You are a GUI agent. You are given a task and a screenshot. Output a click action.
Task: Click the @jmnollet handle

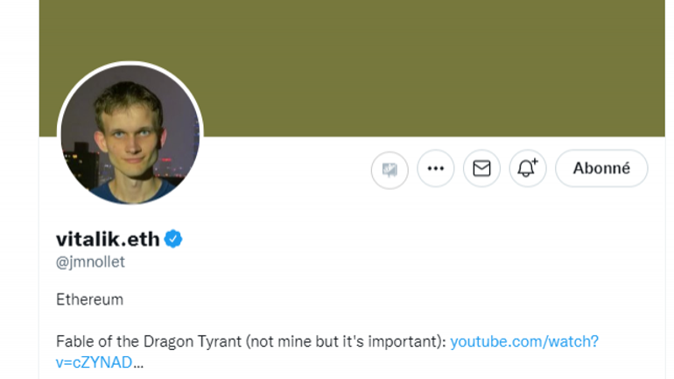[90, 262]
